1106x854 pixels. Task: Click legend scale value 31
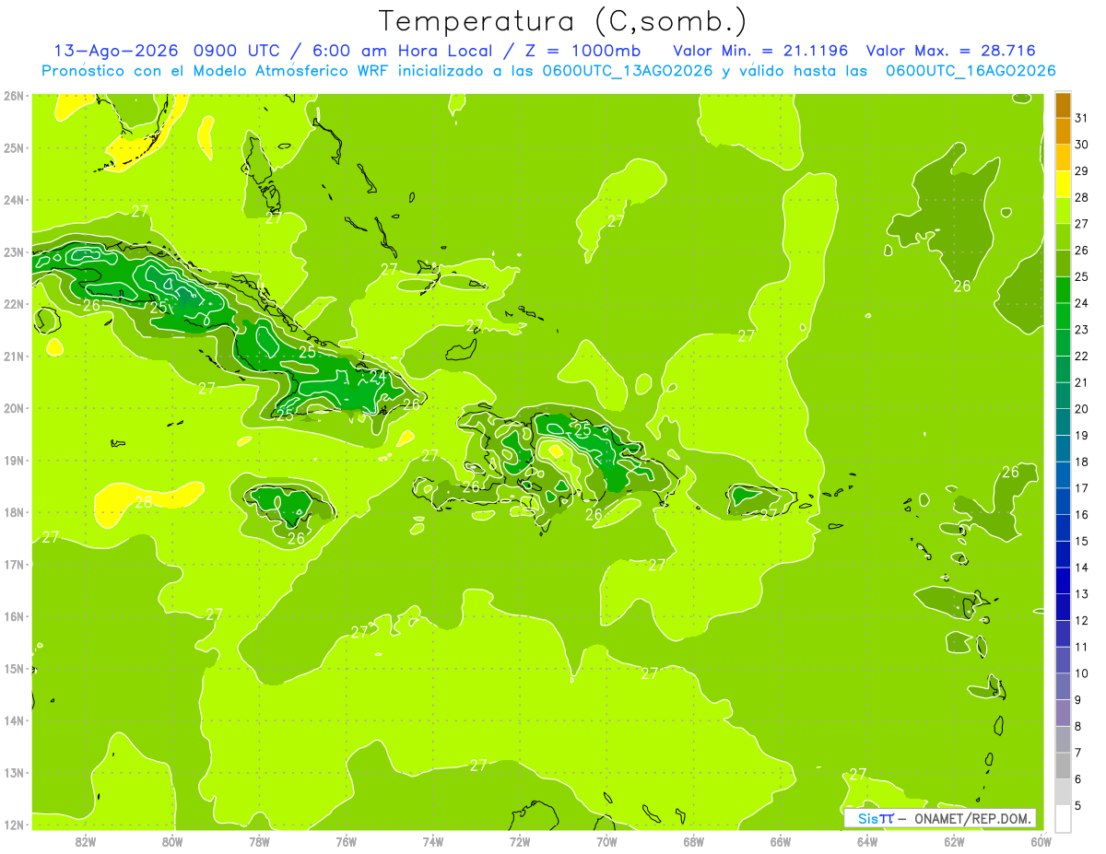point(1081,118)
